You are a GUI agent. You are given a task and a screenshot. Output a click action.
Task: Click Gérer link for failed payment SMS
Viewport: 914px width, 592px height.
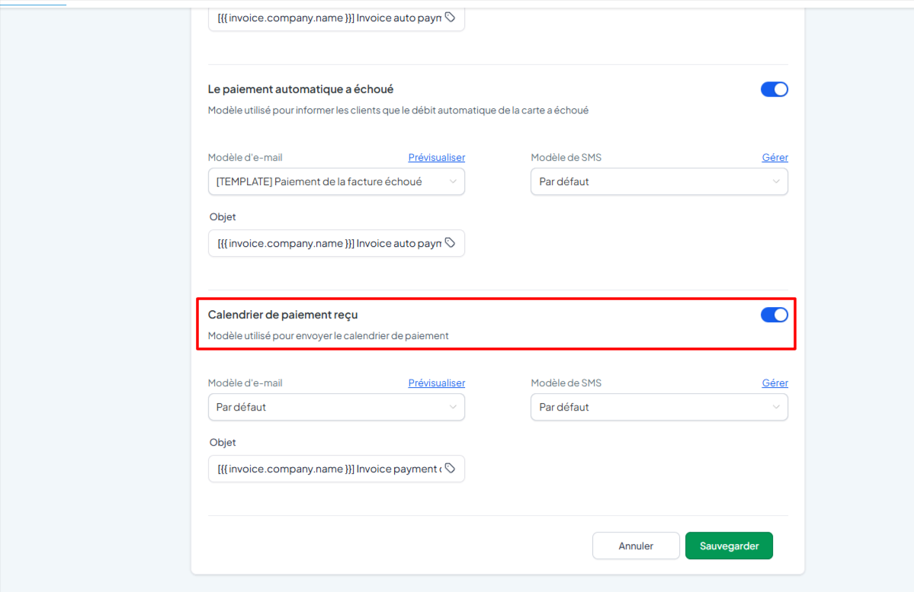(x=774, y=157)
